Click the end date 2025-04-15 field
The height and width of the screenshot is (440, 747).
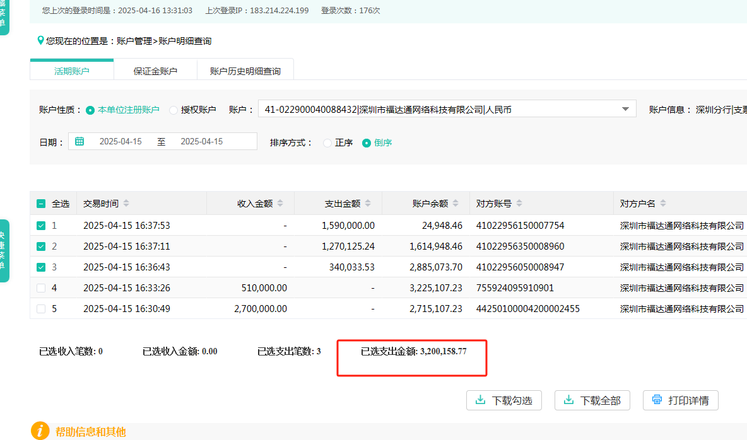[202, 142]
